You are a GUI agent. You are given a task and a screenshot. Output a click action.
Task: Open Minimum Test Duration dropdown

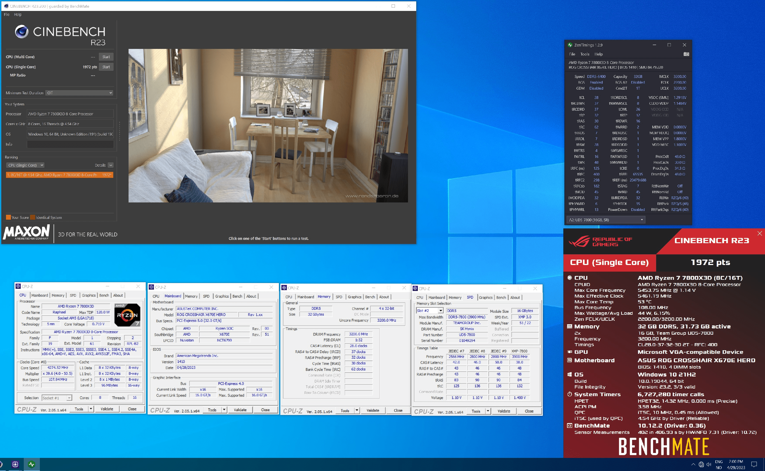pos(79,93)
